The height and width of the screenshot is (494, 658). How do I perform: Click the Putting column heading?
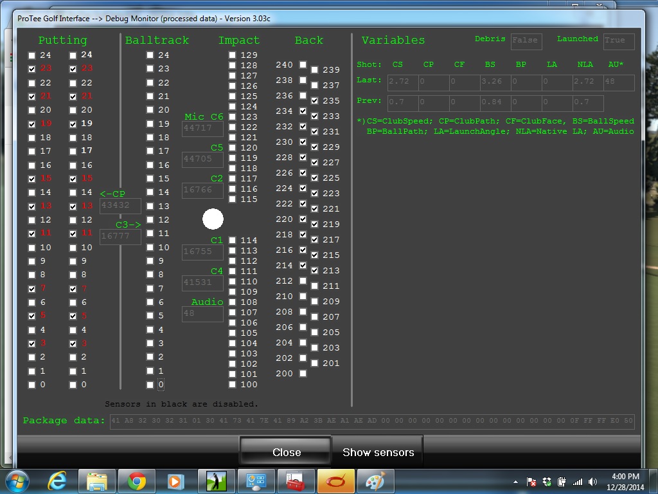point(62,41)
